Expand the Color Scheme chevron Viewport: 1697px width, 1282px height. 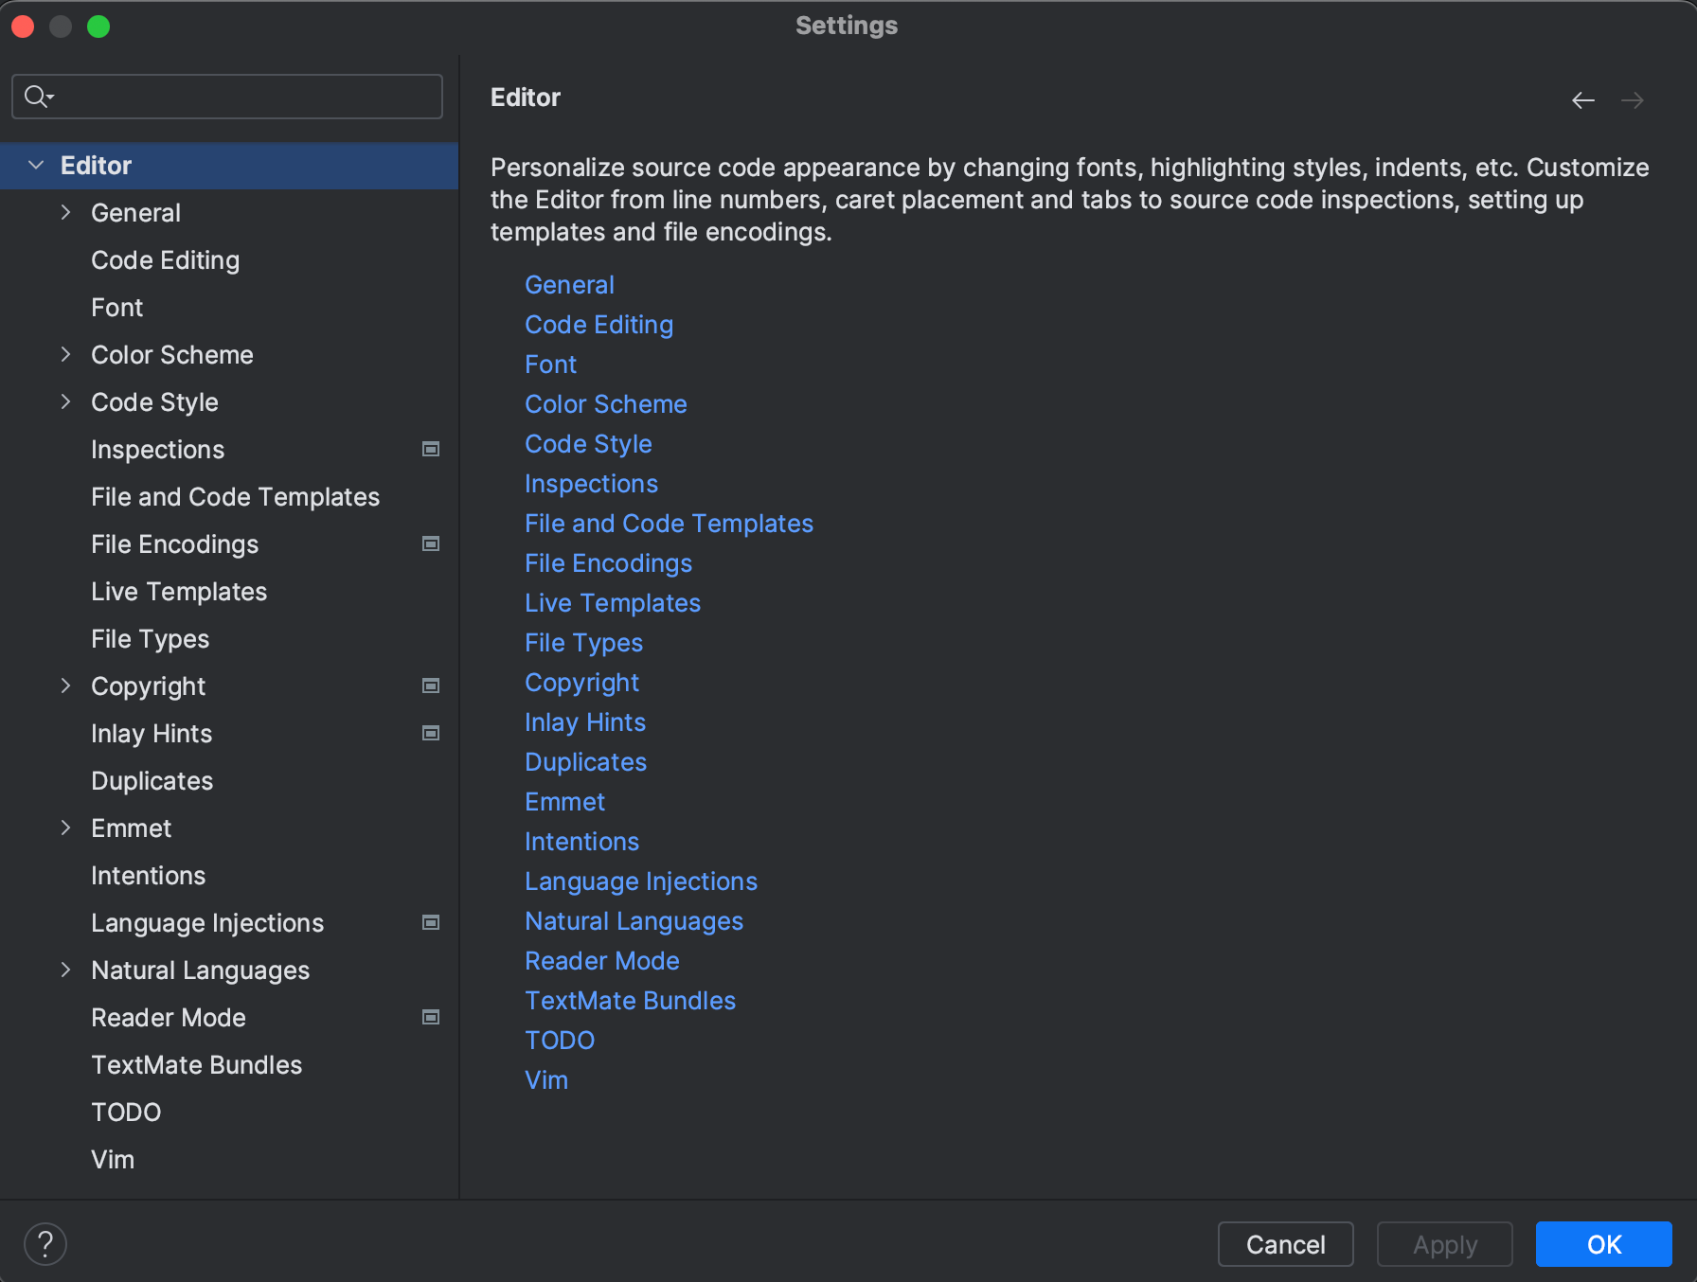coord(65,354)
